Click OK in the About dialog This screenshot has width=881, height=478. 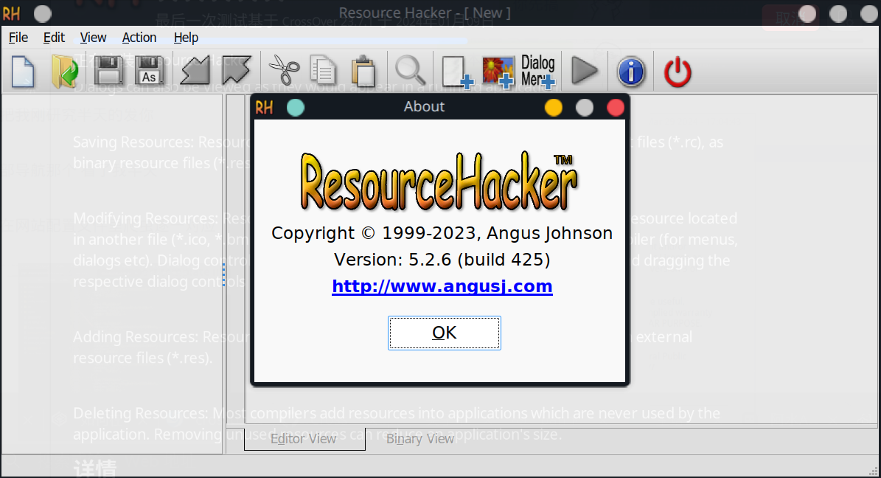point(444,333)
